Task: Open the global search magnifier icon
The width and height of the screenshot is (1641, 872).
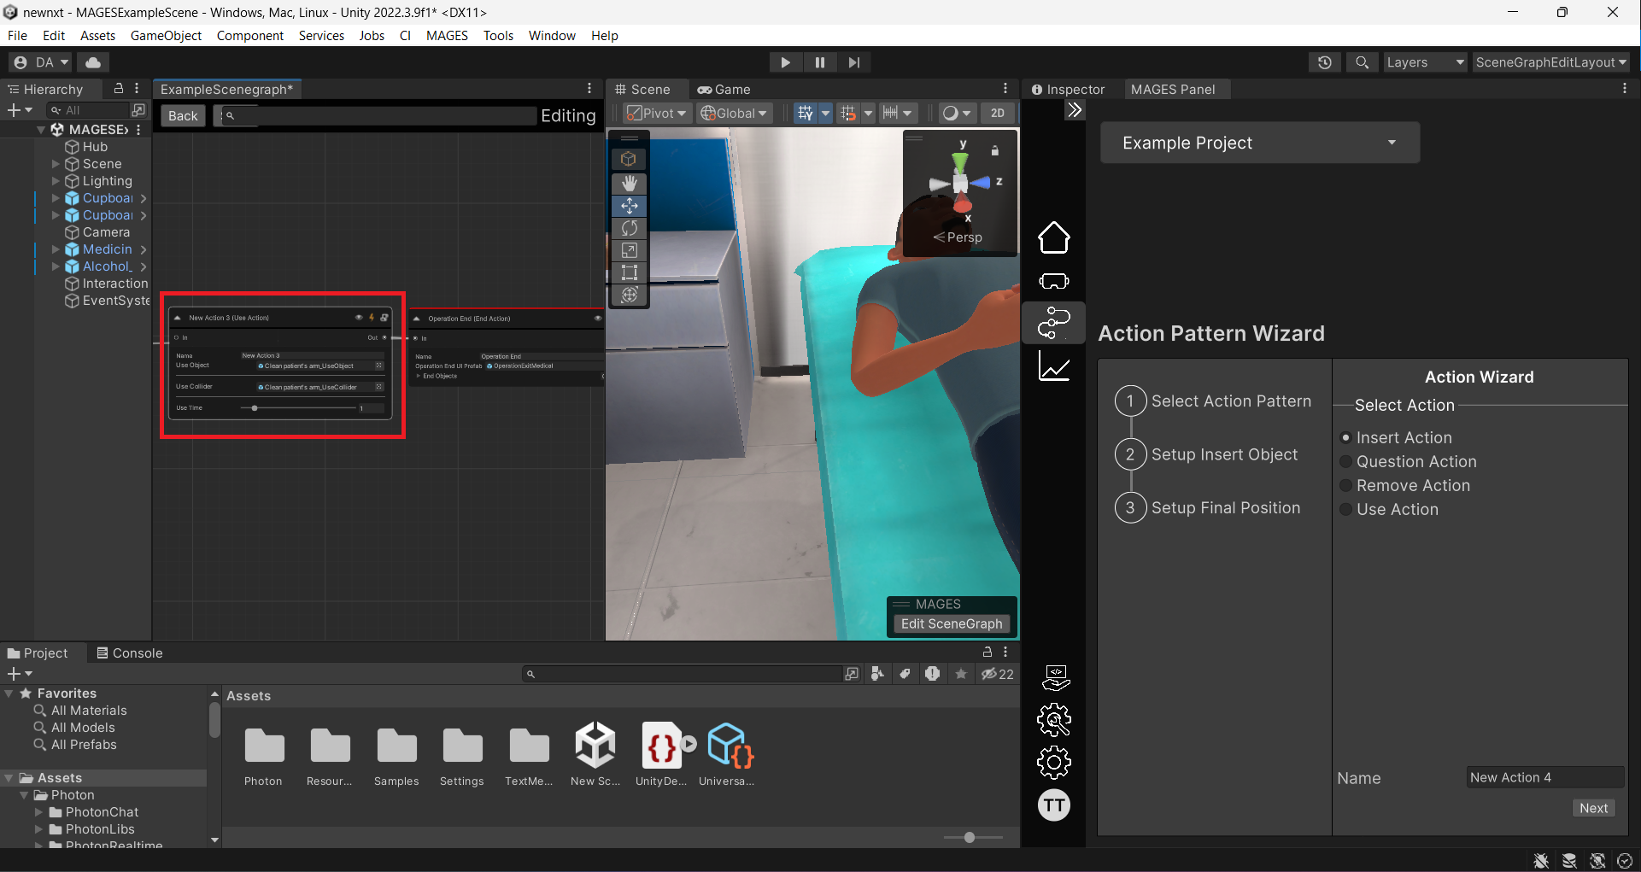Action: point(1362,62)
